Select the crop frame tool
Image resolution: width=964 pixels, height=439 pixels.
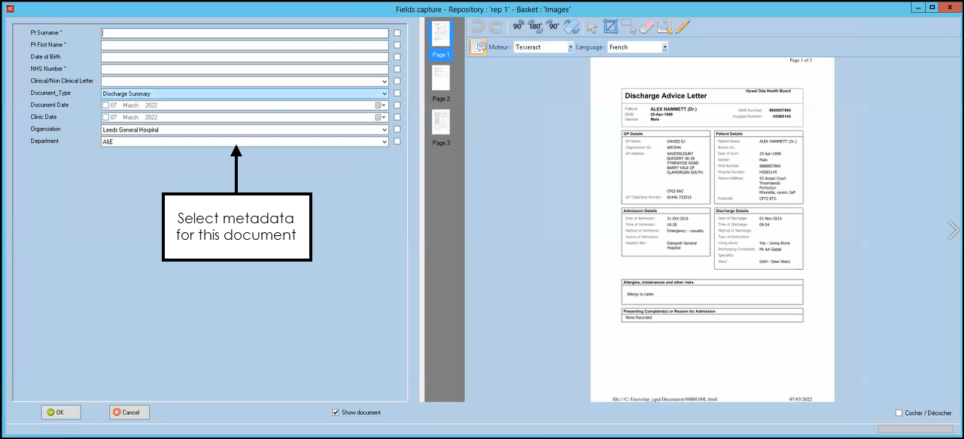pyautogui.click(x=610, y=26)
